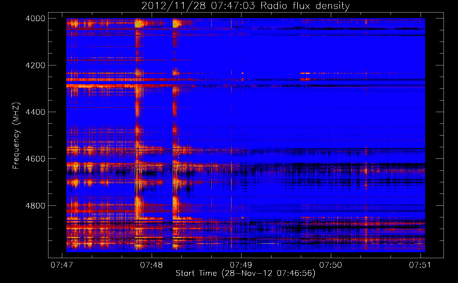Click the "Start Time (28-Nov-12 07:46:56)" label
Viewport: 458px width, 283px height.
tap(245, 273)
